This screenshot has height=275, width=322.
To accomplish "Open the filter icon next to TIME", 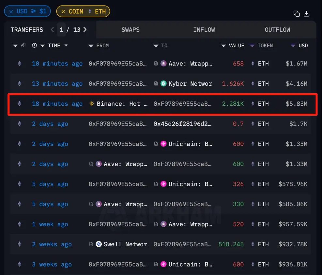I will pos(42,45).
